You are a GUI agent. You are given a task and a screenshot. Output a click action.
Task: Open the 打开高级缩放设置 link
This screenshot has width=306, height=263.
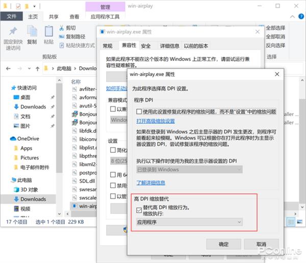pyautogui.click(x=156, y=121)
